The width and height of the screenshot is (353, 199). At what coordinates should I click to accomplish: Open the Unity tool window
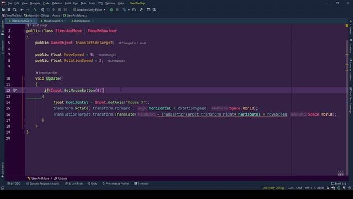pyautogui.click(x=92, y=184)
